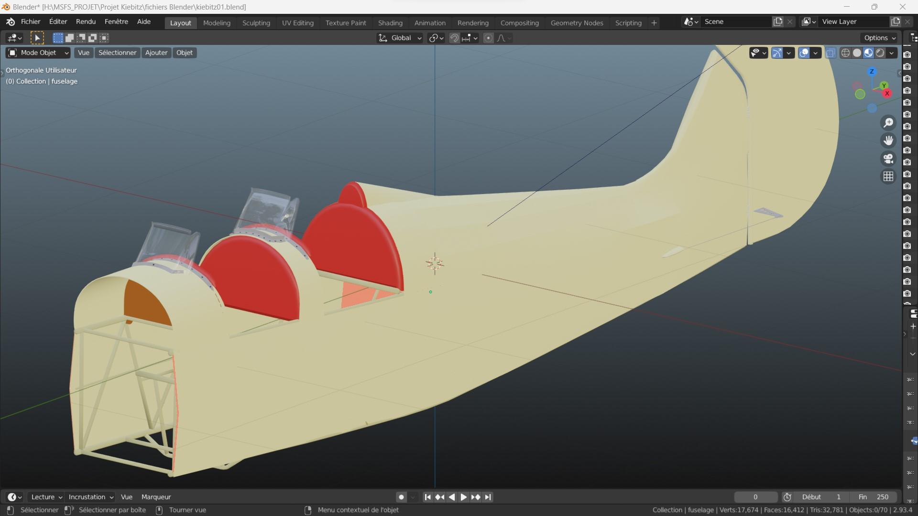
Task: Open the pivot point dropdown
Action: tap(436, 38)
